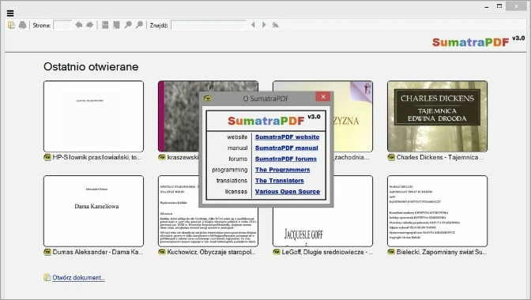Click file icon beside Kuchowicz label
The height and width of the screenshot is (300, 531).
(162, 252)
